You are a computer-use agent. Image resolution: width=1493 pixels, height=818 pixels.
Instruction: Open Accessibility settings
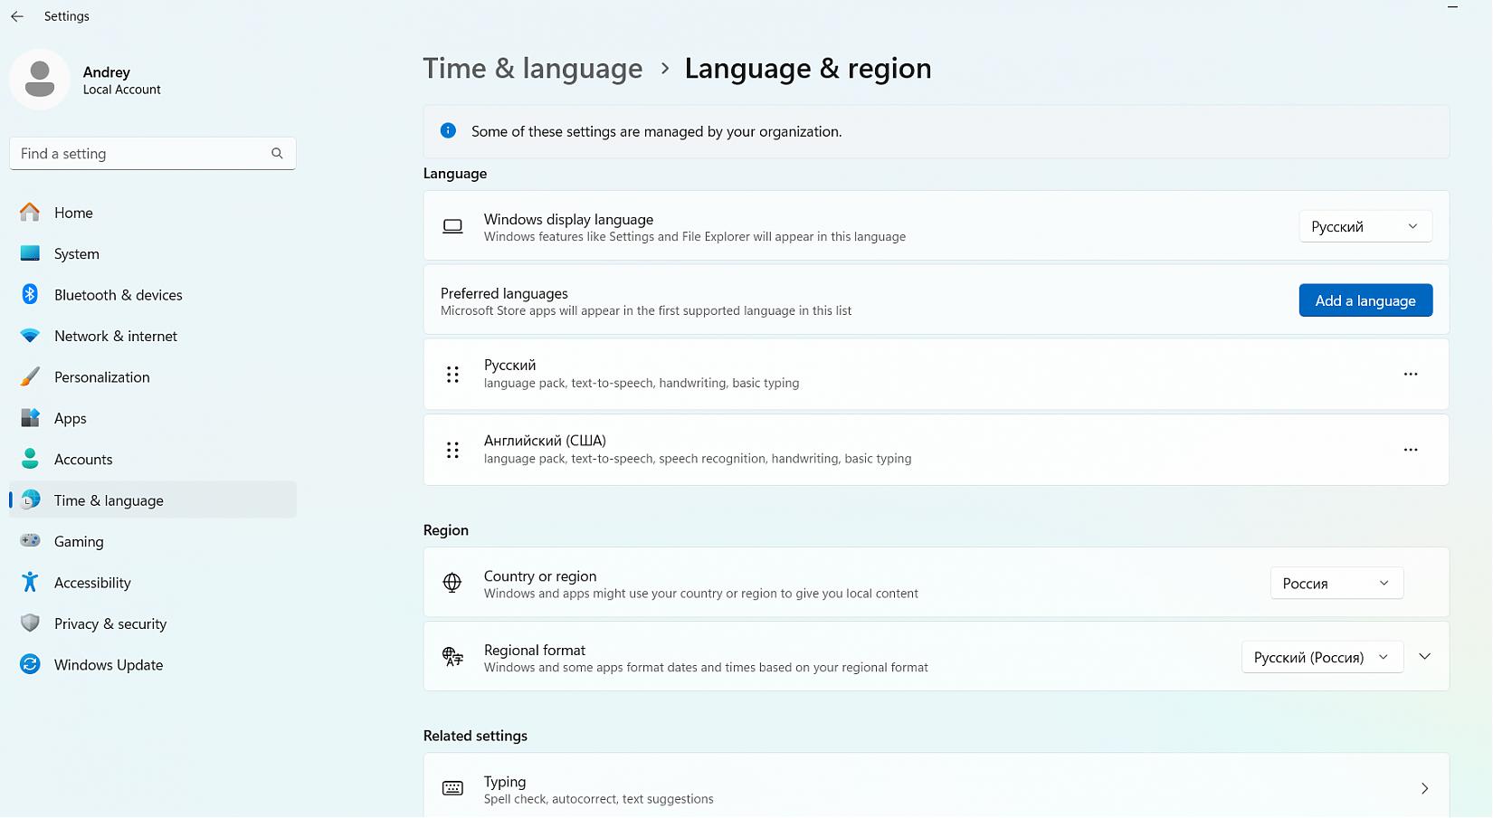[x=91, y=583]
